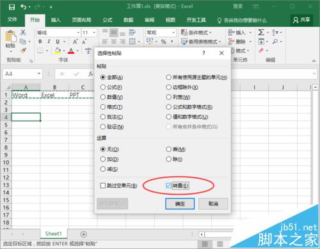Open the 文件 tab
320x249 pixels.
pyautogui.click(x=12, y=20)
